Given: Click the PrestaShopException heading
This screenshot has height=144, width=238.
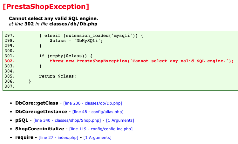Looking at the screenshot, I should pyautogui.click(x=46, y=7).
